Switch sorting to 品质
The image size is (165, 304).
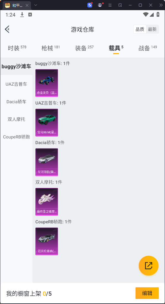tap(140, 29)
